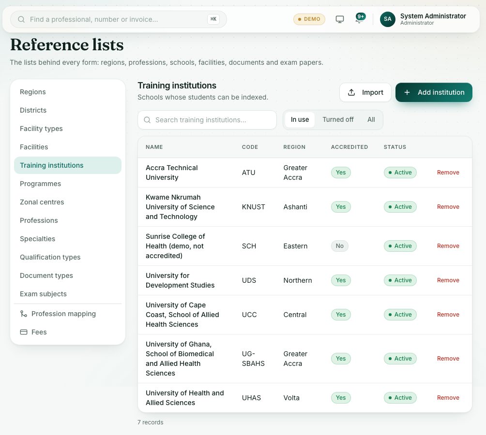The width and height of the screenshot is (486, 435).
Task: Open the Districts list
Action: [x=68, y=110]
